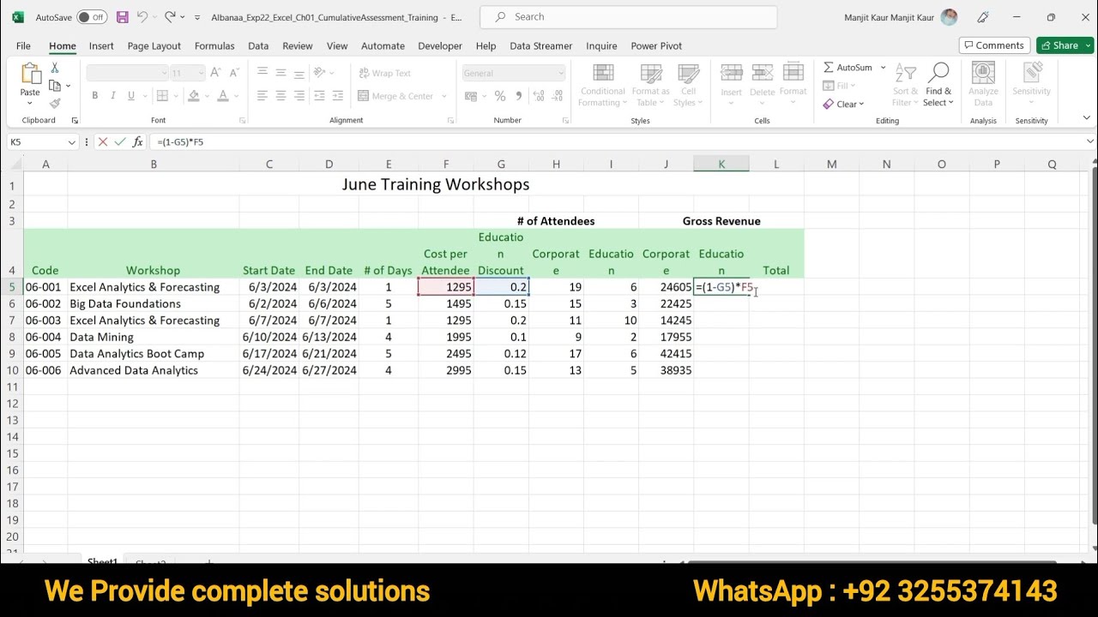The width and height of the screenshot is (1098, 617).
Task: Toggle Underline formatting
Action: (x=131, y=96)
